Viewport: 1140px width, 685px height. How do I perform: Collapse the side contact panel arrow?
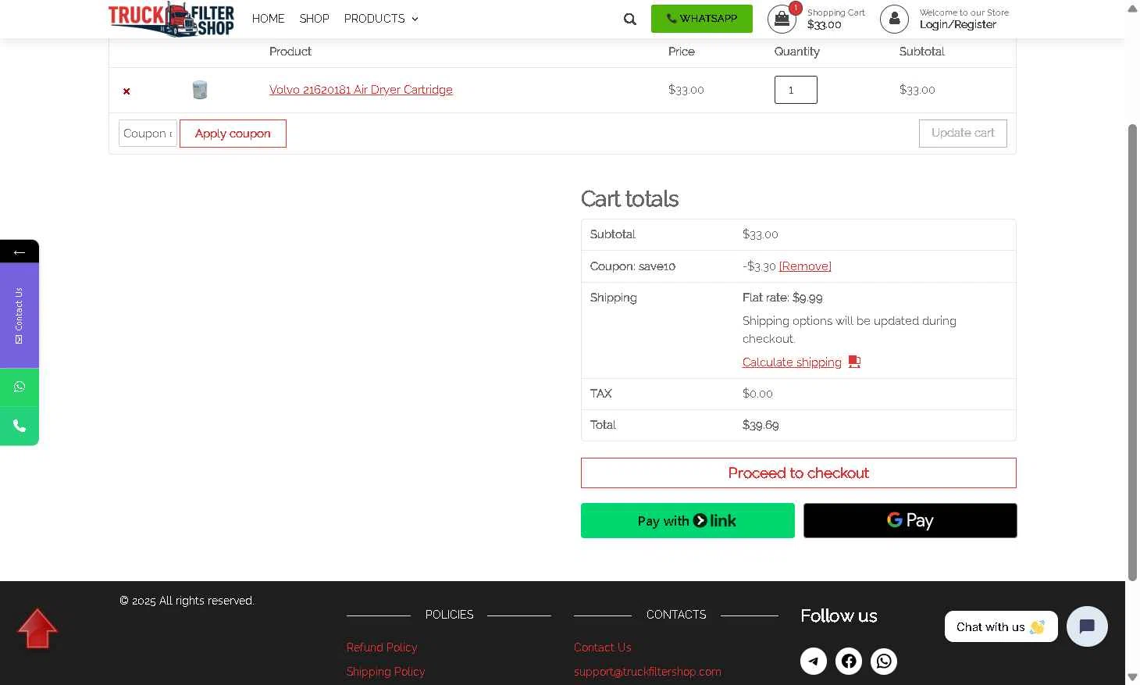[20, 252]
